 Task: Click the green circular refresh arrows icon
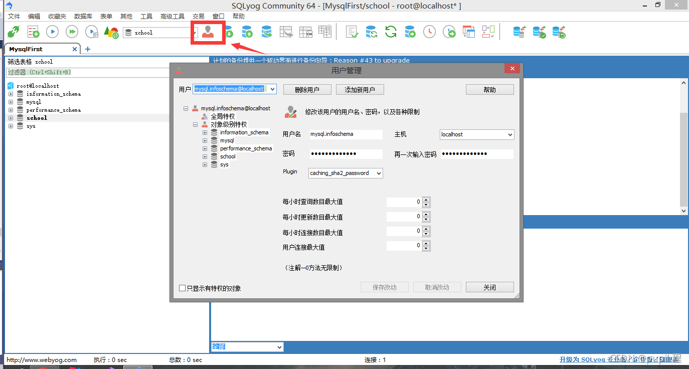(x=391, y=32)
